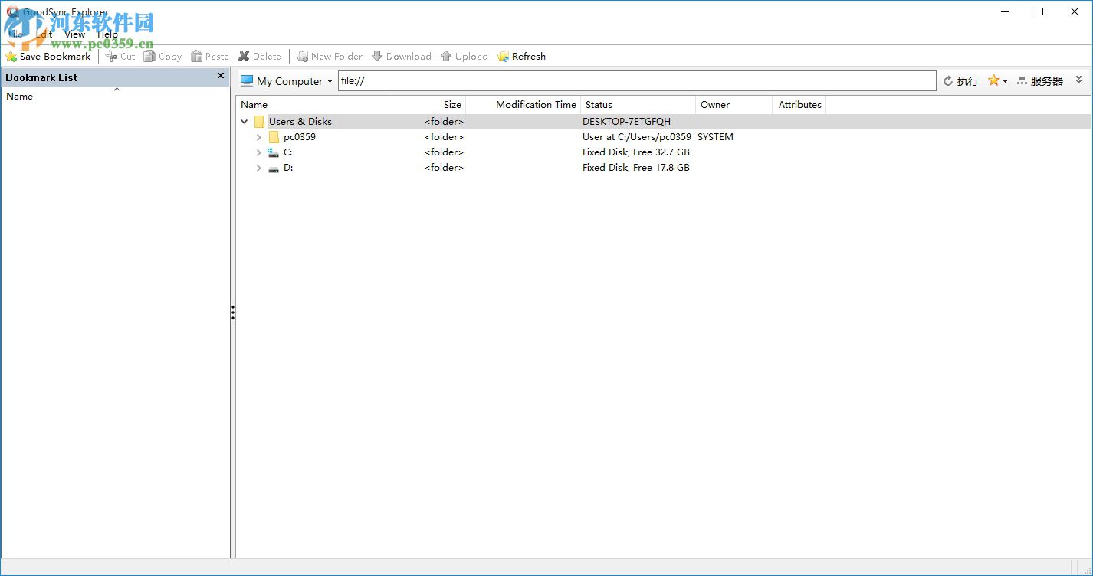Click the DESKTOP-7ETGFQH status text
This screenshot has height=576, width=1093.
click(x=626, y=122)
